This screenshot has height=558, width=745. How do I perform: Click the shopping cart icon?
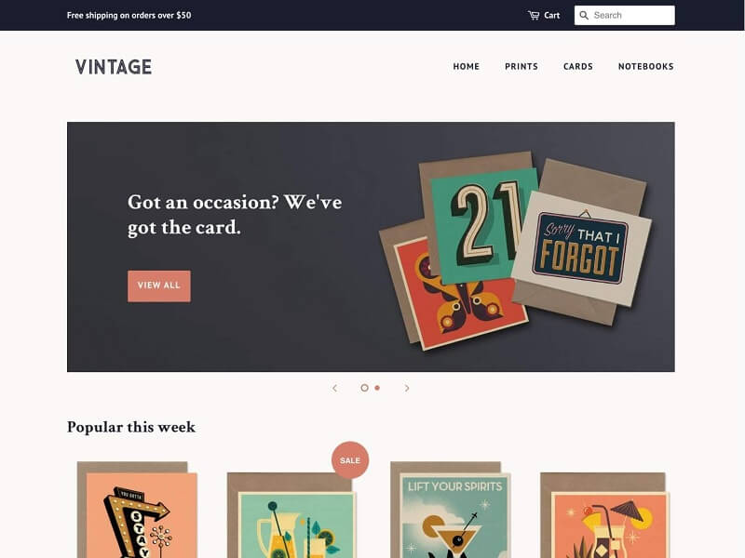click(534, 15)
